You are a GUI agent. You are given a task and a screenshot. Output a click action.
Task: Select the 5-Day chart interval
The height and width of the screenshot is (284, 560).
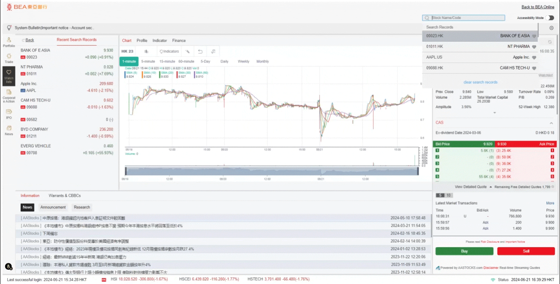click(x=205, y=61)
